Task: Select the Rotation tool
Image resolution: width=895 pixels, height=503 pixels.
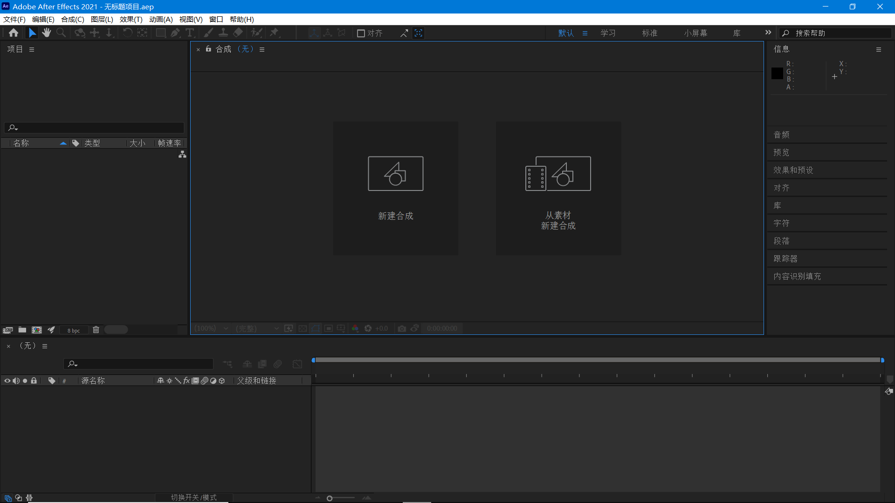Action: [127, 33]
